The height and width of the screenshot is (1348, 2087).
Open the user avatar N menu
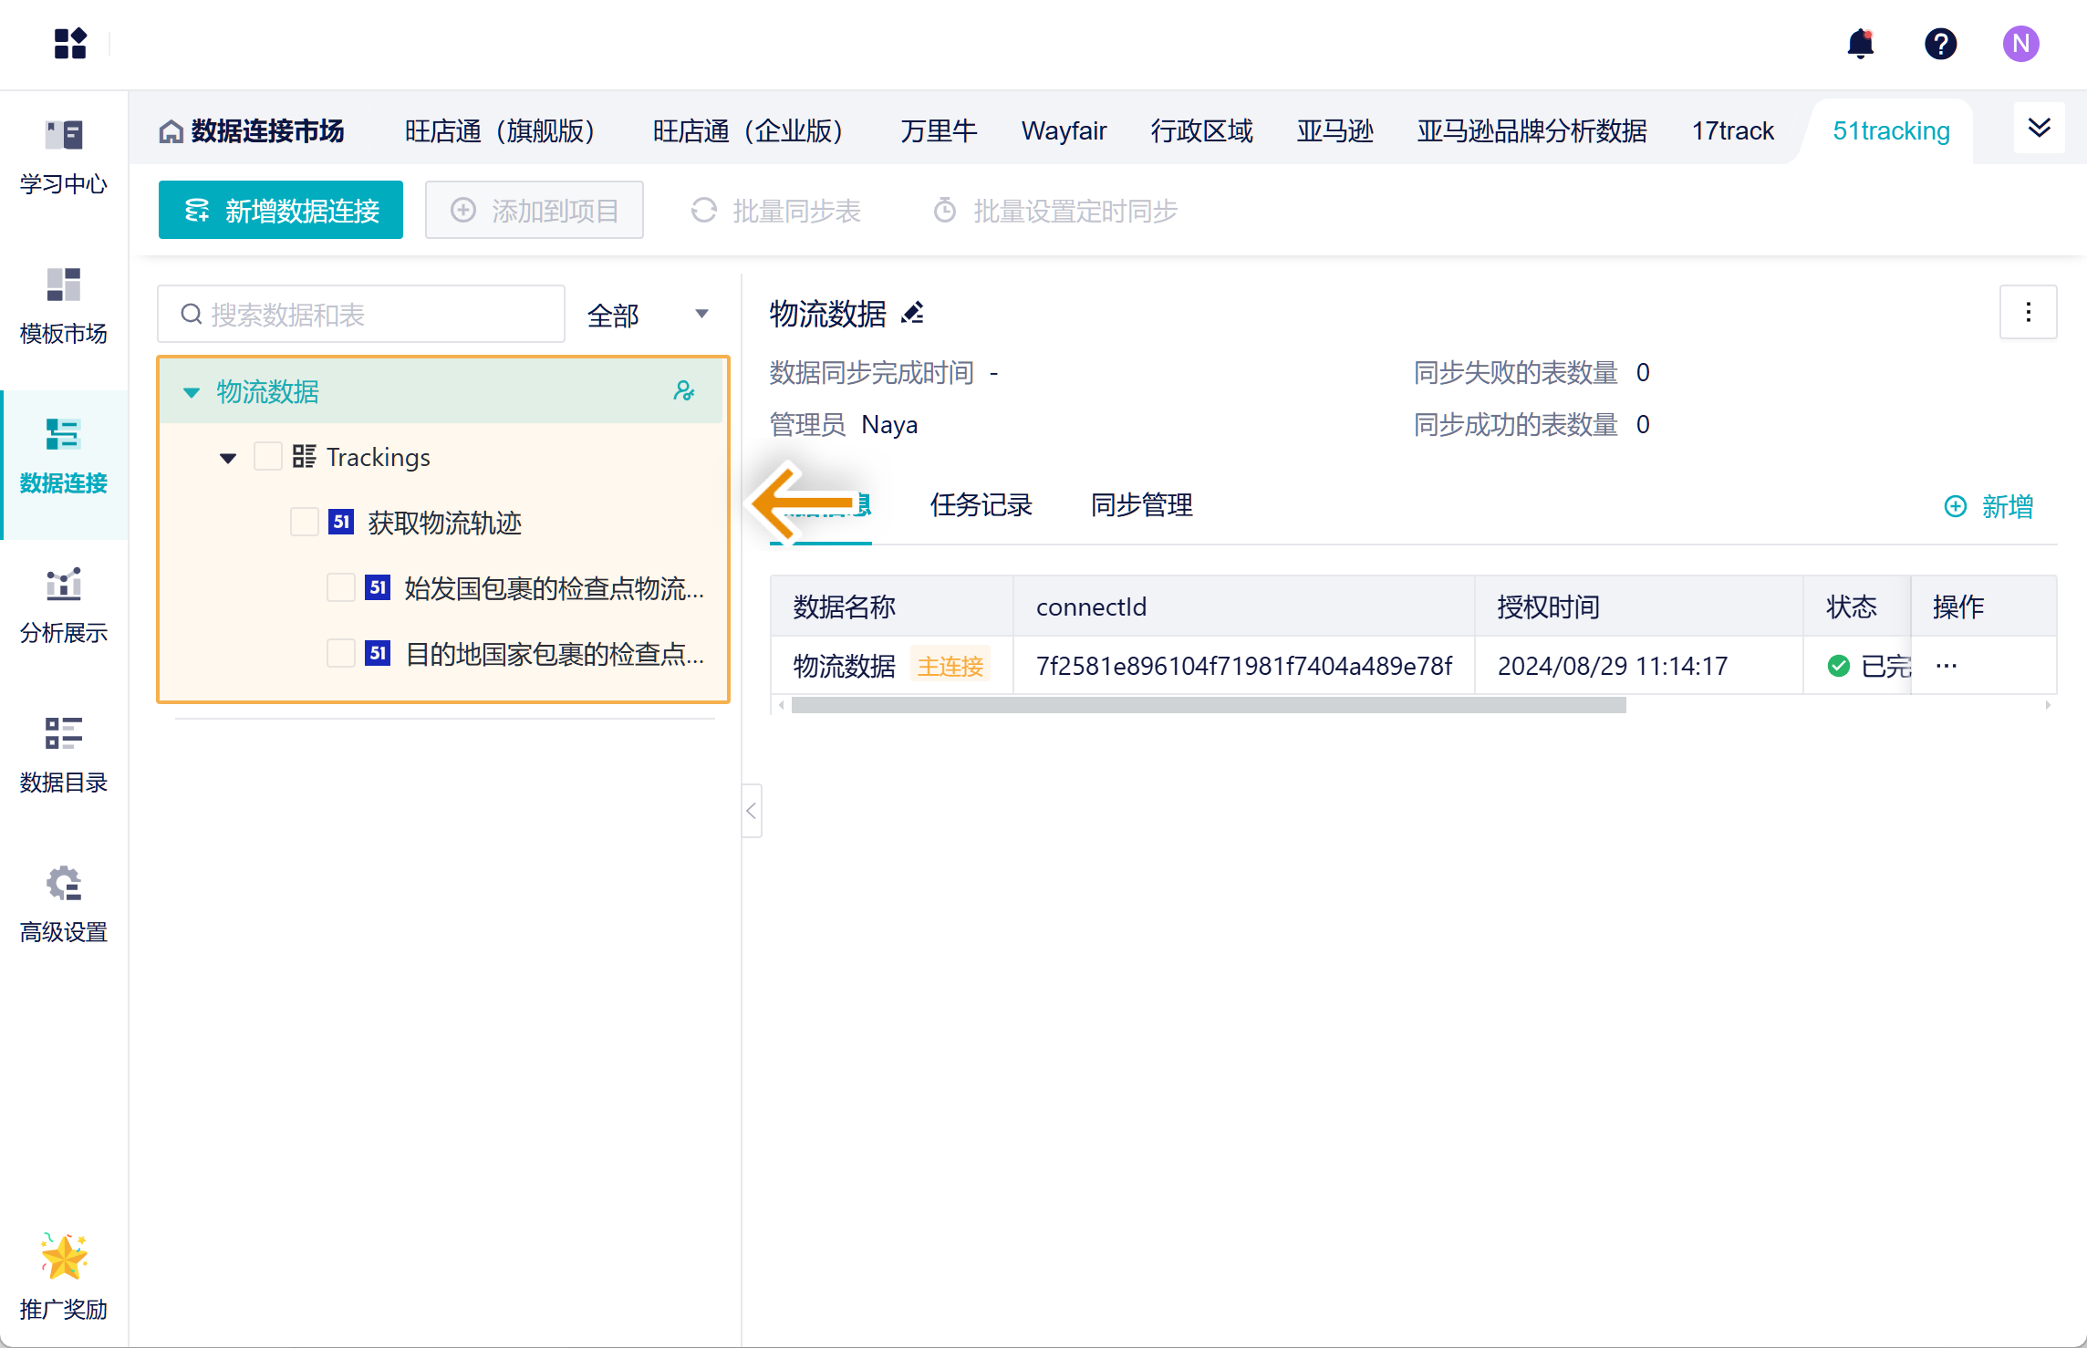pos(2020,44)
